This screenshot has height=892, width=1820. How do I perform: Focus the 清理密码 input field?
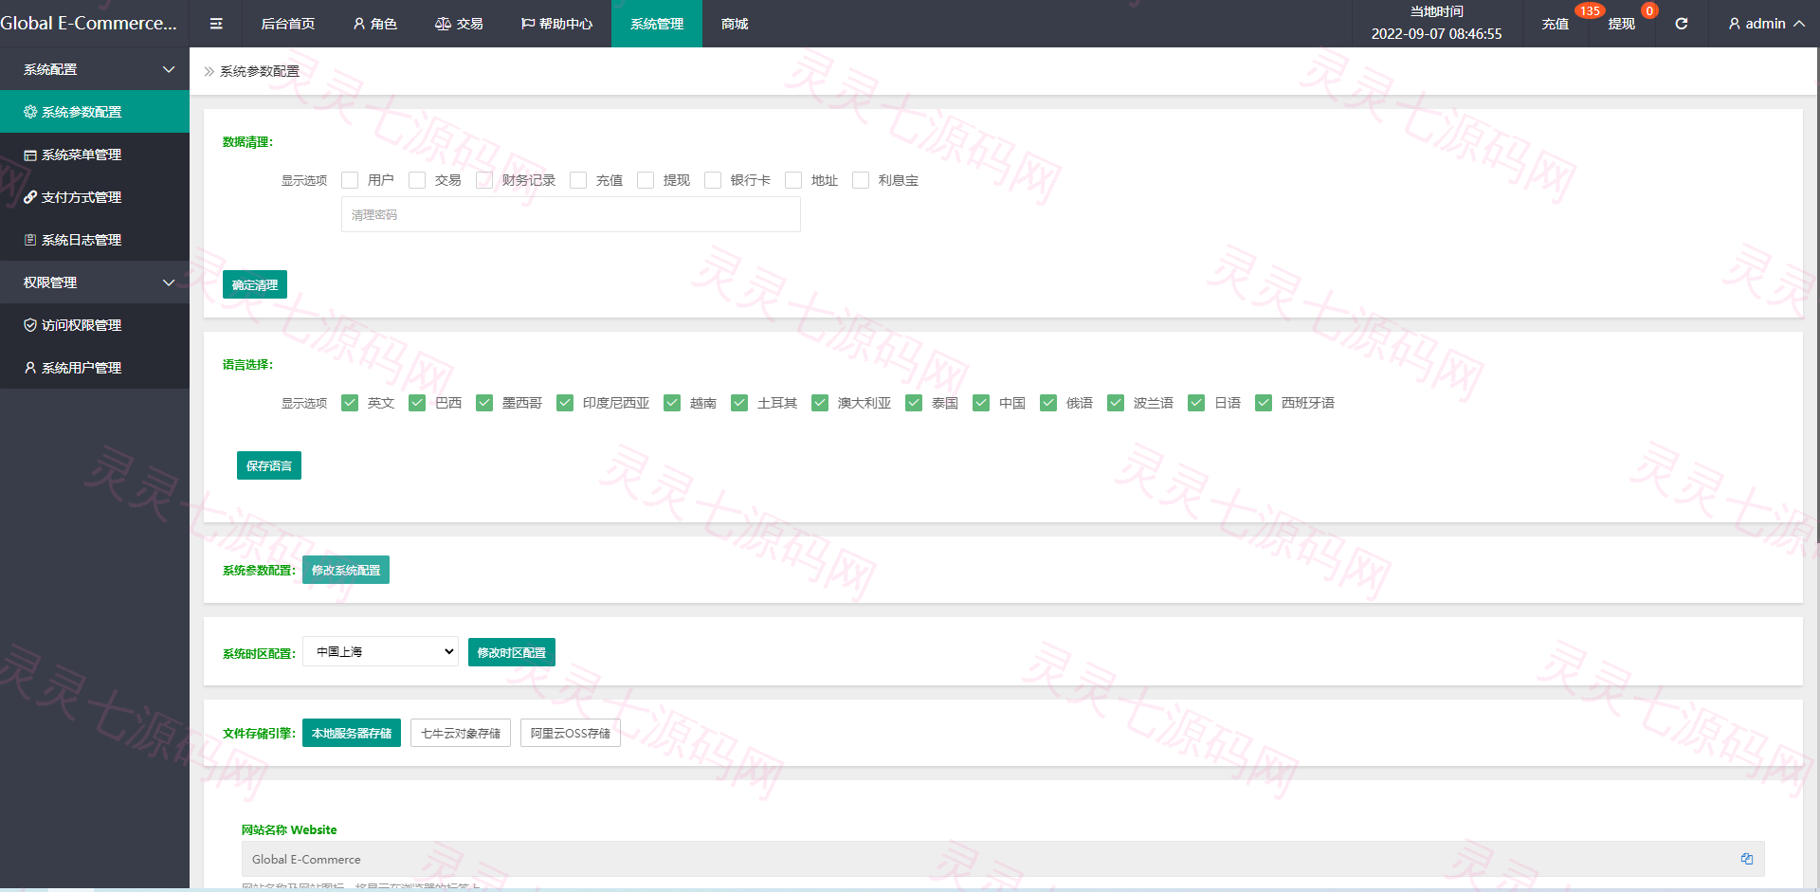[571, 215]
